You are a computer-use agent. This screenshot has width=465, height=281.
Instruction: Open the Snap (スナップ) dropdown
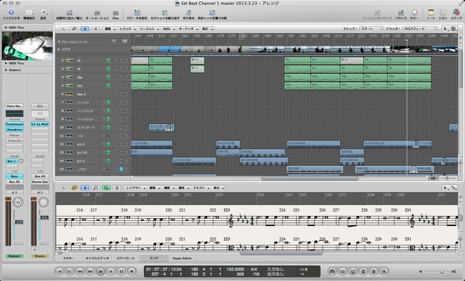click(x=371, y=29)
